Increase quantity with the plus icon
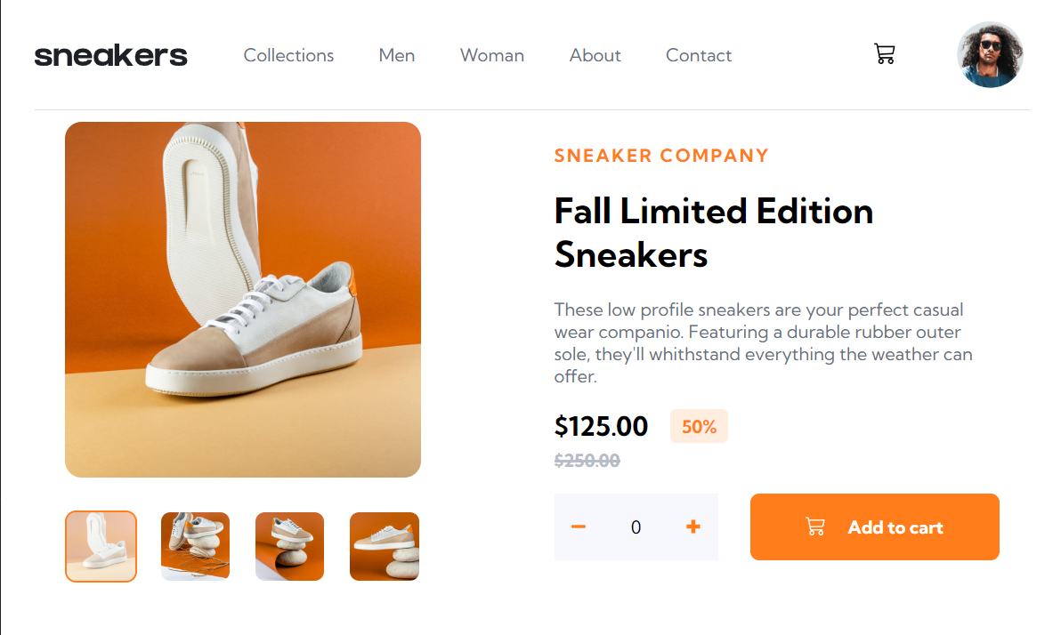Image resolution: width=1061 pixels, height=635 pixels. [692, 526]
